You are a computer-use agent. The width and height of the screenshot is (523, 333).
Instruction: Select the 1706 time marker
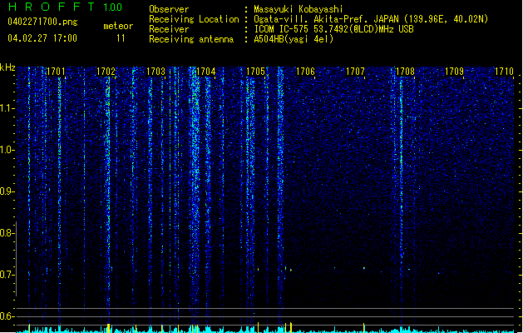(305, 72)
